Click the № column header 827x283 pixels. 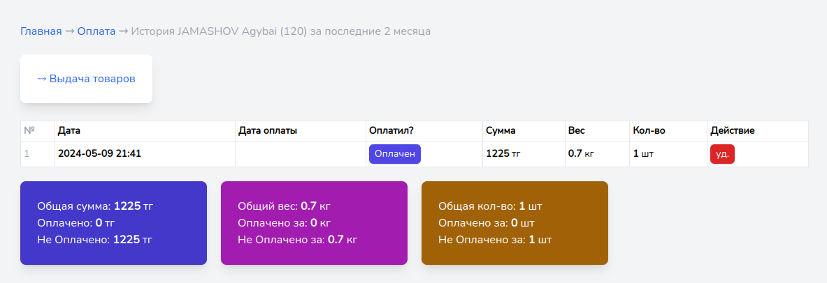(x=29, y=131)
